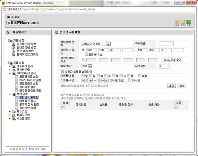The height and width of the screenshot is (156, 198).
Task: Click the page icon next to 기타 보안 설정
Action: [x=17, y=108]
